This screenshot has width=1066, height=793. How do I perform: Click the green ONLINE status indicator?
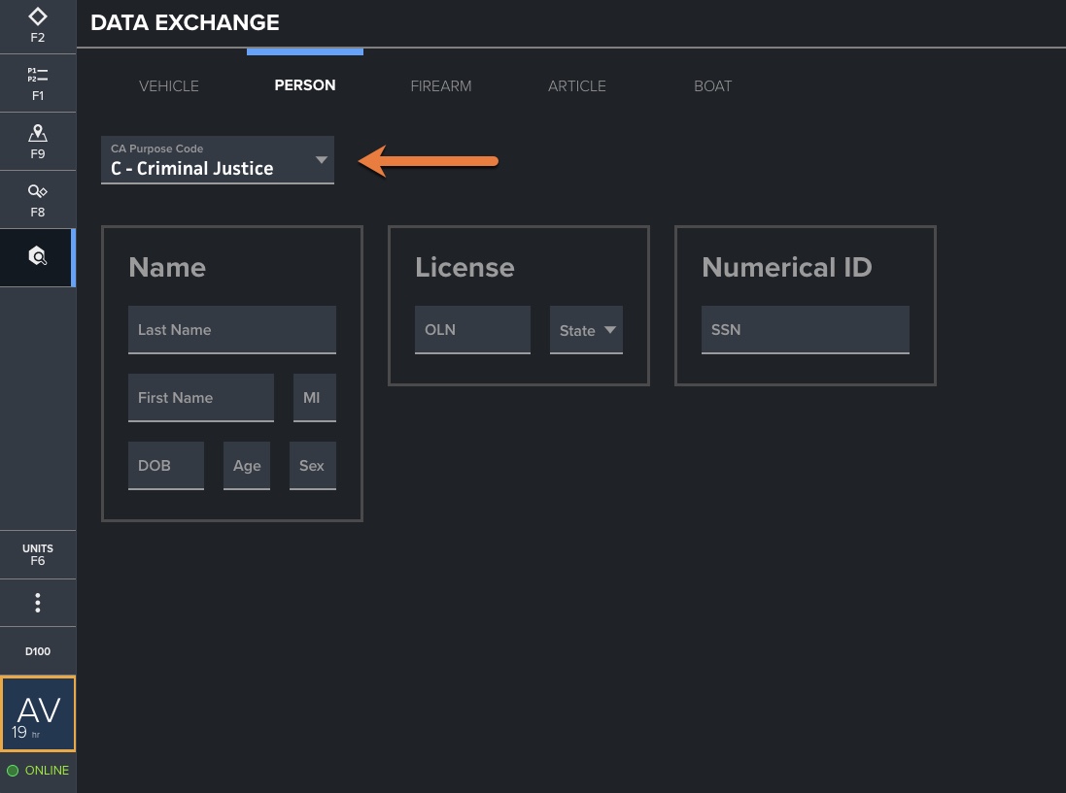pyautogui.click(x=38, y=771)
